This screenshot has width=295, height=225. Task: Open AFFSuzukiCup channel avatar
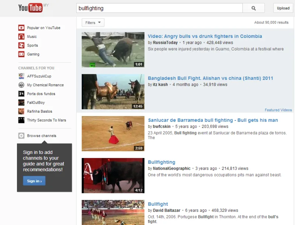pos(21,76)
